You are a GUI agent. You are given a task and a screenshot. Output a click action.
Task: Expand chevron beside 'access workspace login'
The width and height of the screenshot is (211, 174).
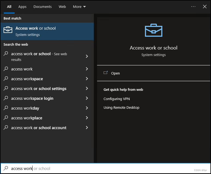pyautogui.click(x=87, y=98)
